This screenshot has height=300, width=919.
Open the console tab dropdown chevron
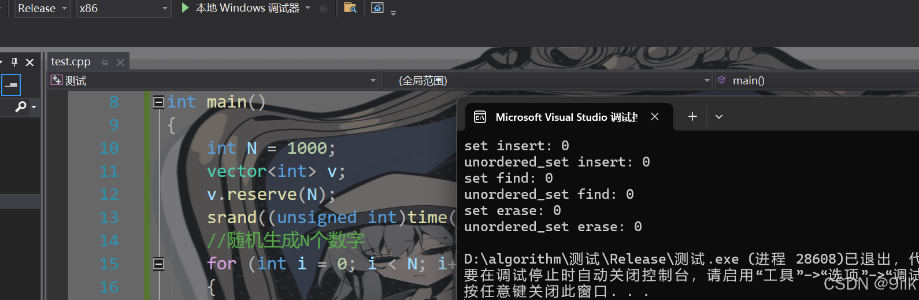(719, 117)
